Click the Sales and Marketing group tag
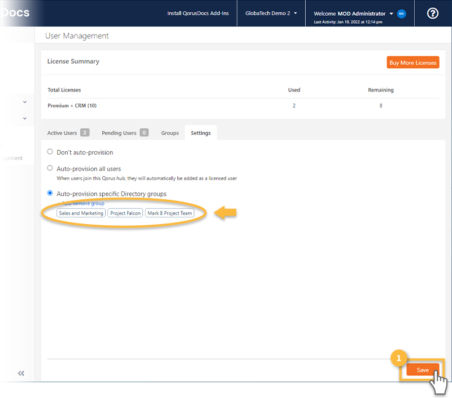The image size is (452, 398). 81,213
